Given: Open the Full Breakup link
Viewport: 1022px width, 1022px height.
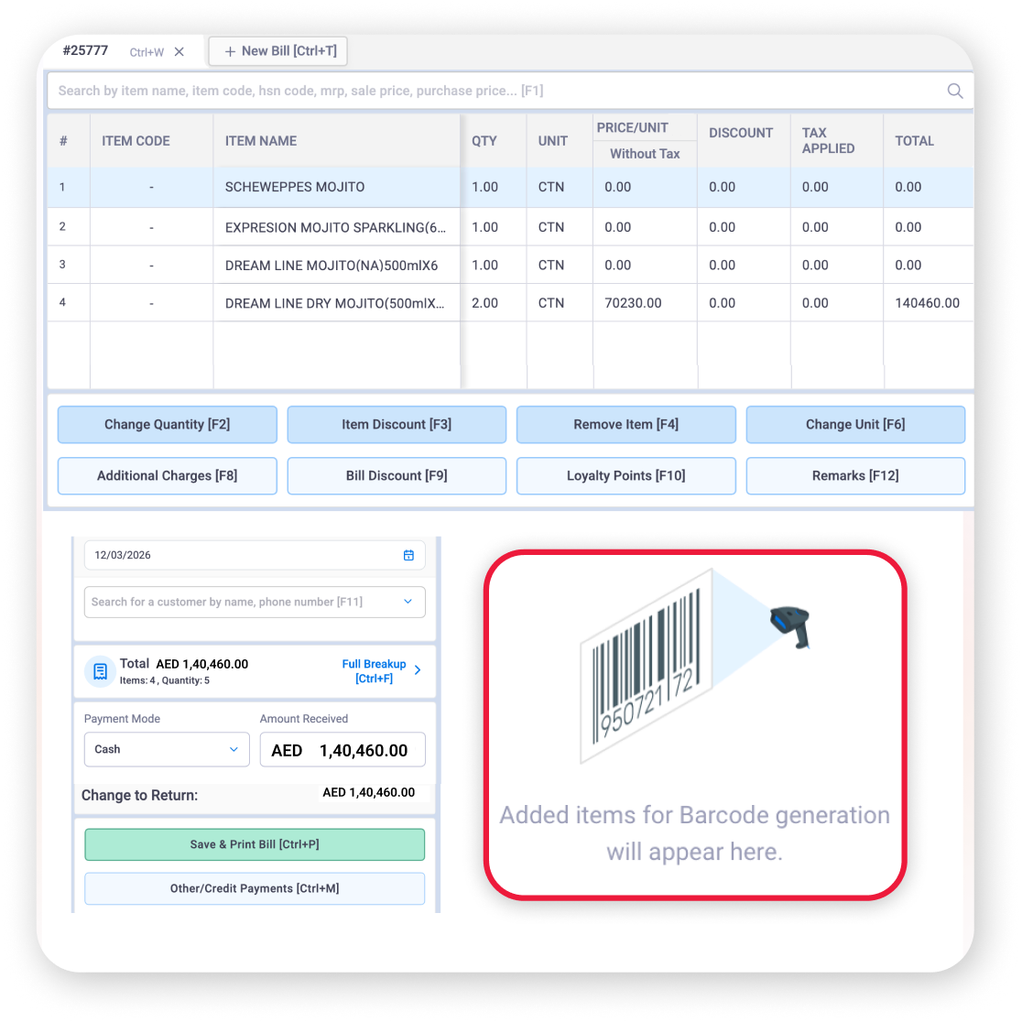Looking at the screenshot, I should point(375,671).
